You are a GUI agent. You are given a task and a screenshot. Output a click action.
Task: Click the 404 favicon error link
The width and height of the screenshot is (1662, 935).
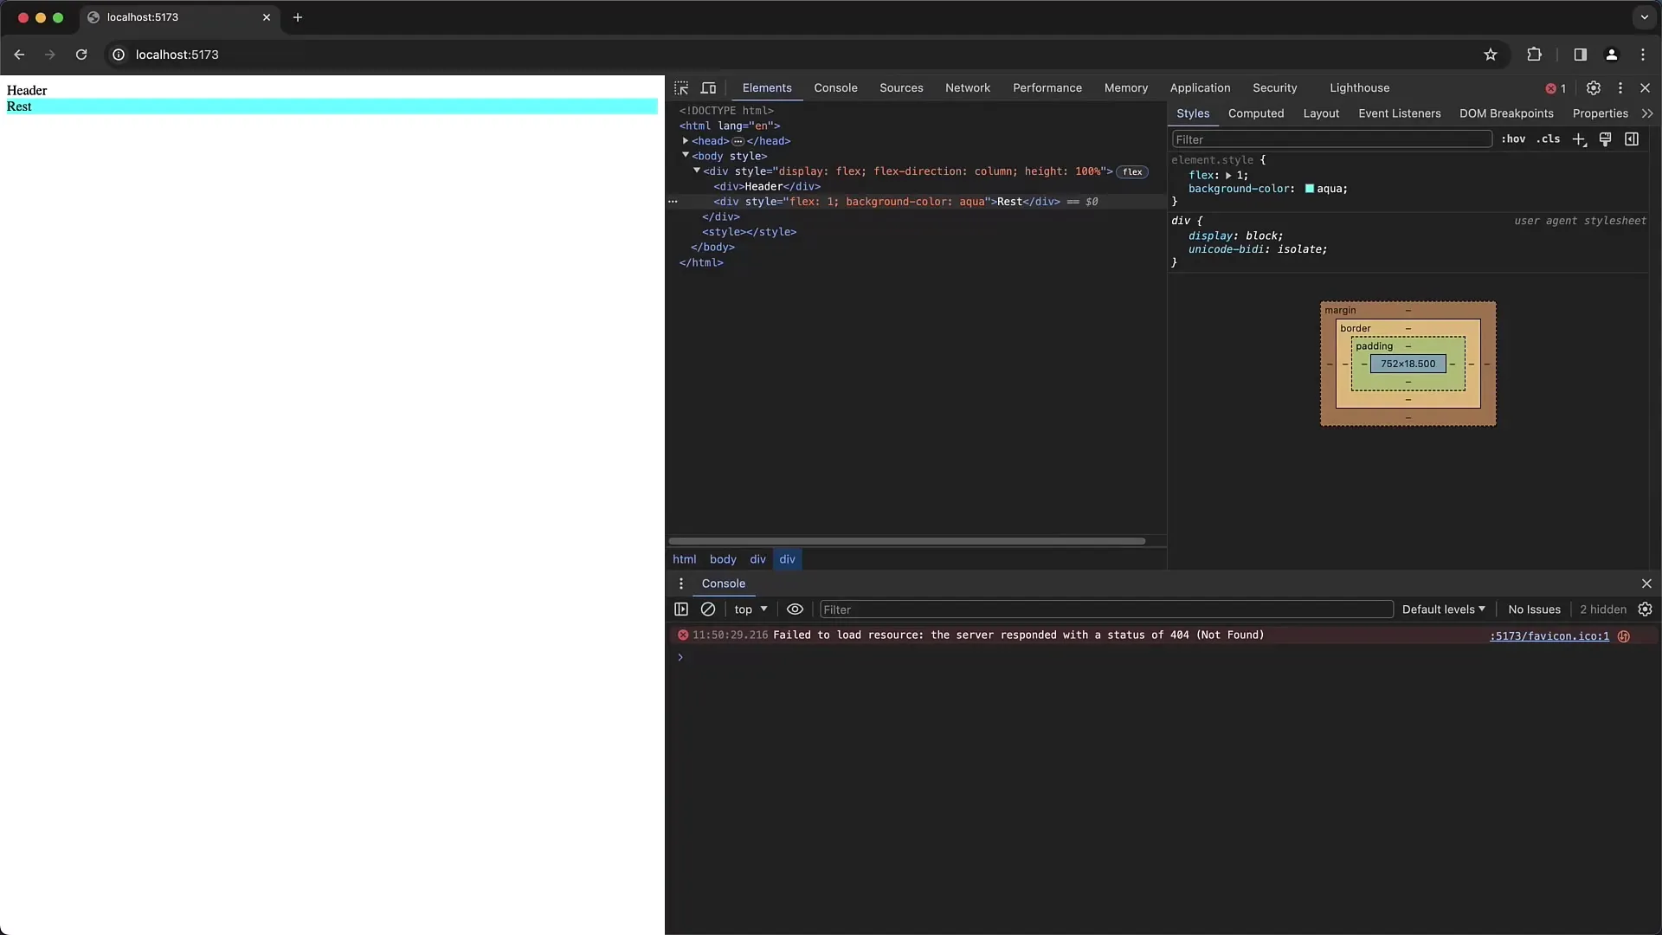coord(1548,636)
